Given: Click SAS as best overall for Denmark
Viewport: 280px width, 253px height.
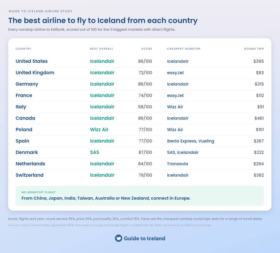Looking at the screenshot, I should (94, 152).
